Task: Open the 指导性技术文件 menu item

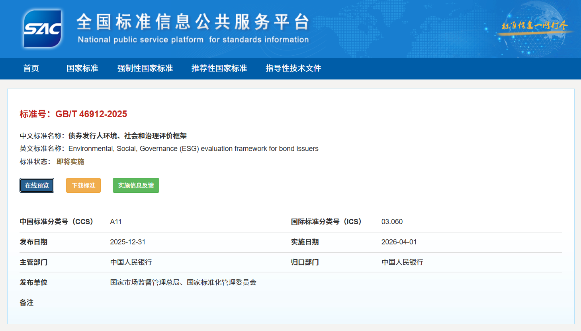Action: coord(293,68)
